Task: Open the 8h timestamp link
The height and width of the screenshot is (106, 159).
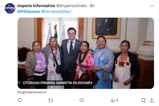Action: pos(92,6)
